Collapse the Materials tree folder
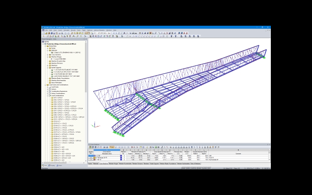The height and width of the screenshot is (195, 312). click(48, 50)
